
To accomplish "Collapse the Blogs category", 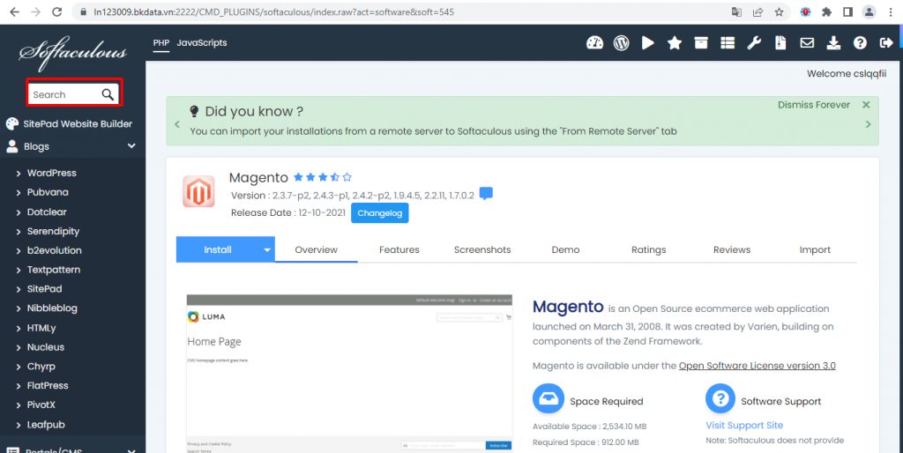I will click(x=131, y=146).
